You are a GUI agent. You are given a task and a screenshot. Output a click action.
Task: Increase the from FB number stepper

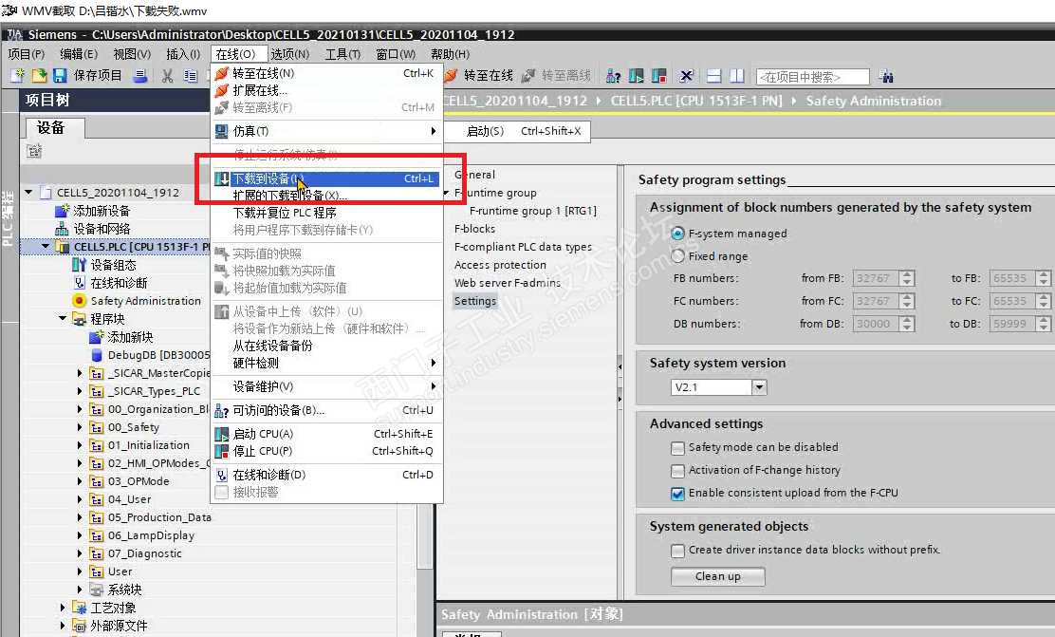pos(908,274)
